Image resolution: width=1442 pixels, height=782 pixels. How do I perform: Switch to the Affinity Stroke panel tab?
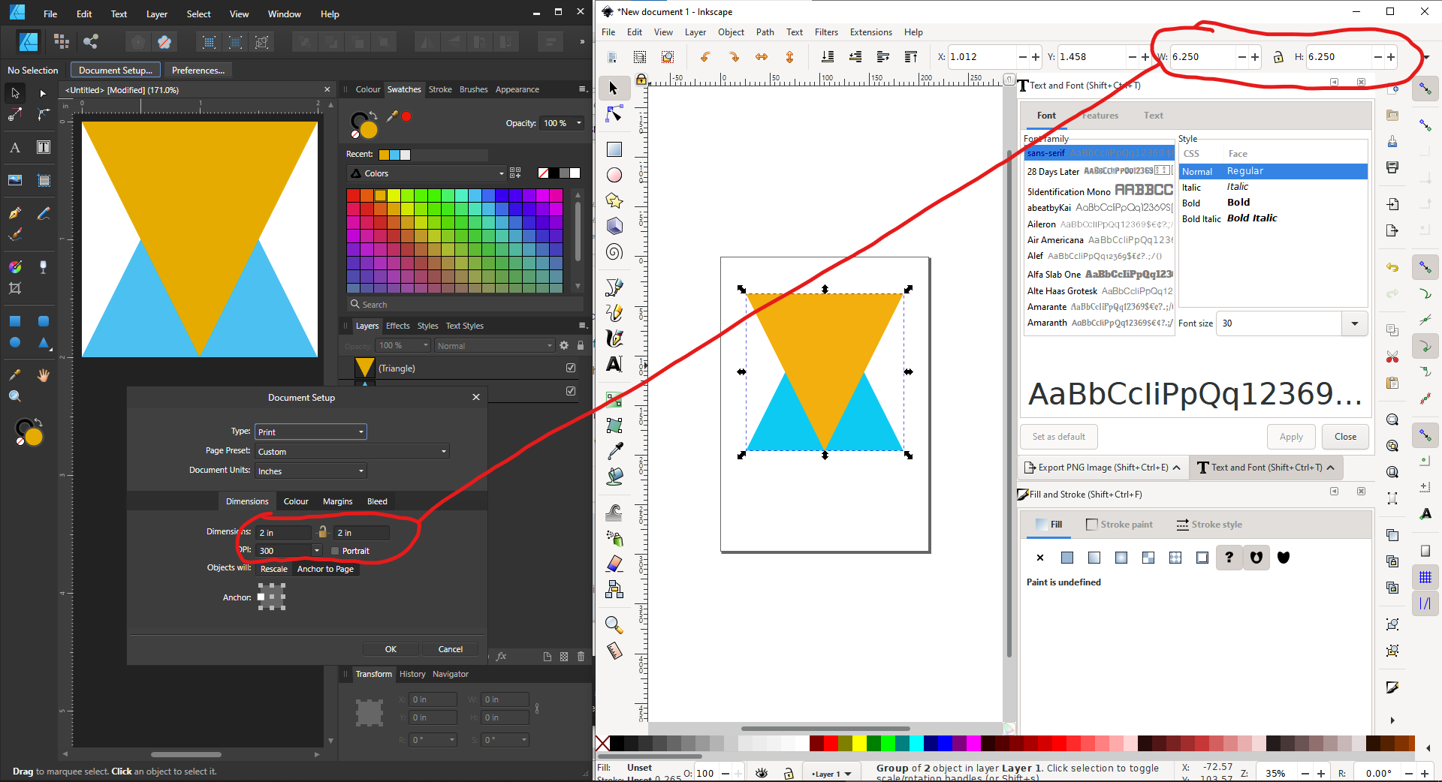(440, 89)
